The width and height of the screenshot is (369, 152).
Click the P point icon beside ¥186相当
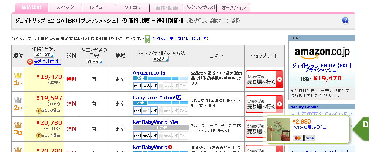(39, 110)
